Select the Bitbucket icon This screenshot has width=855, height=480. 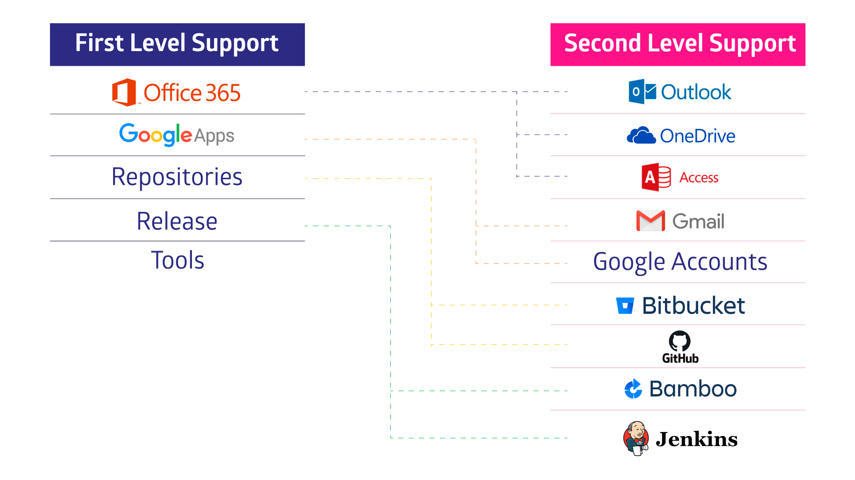pos(623,305)
